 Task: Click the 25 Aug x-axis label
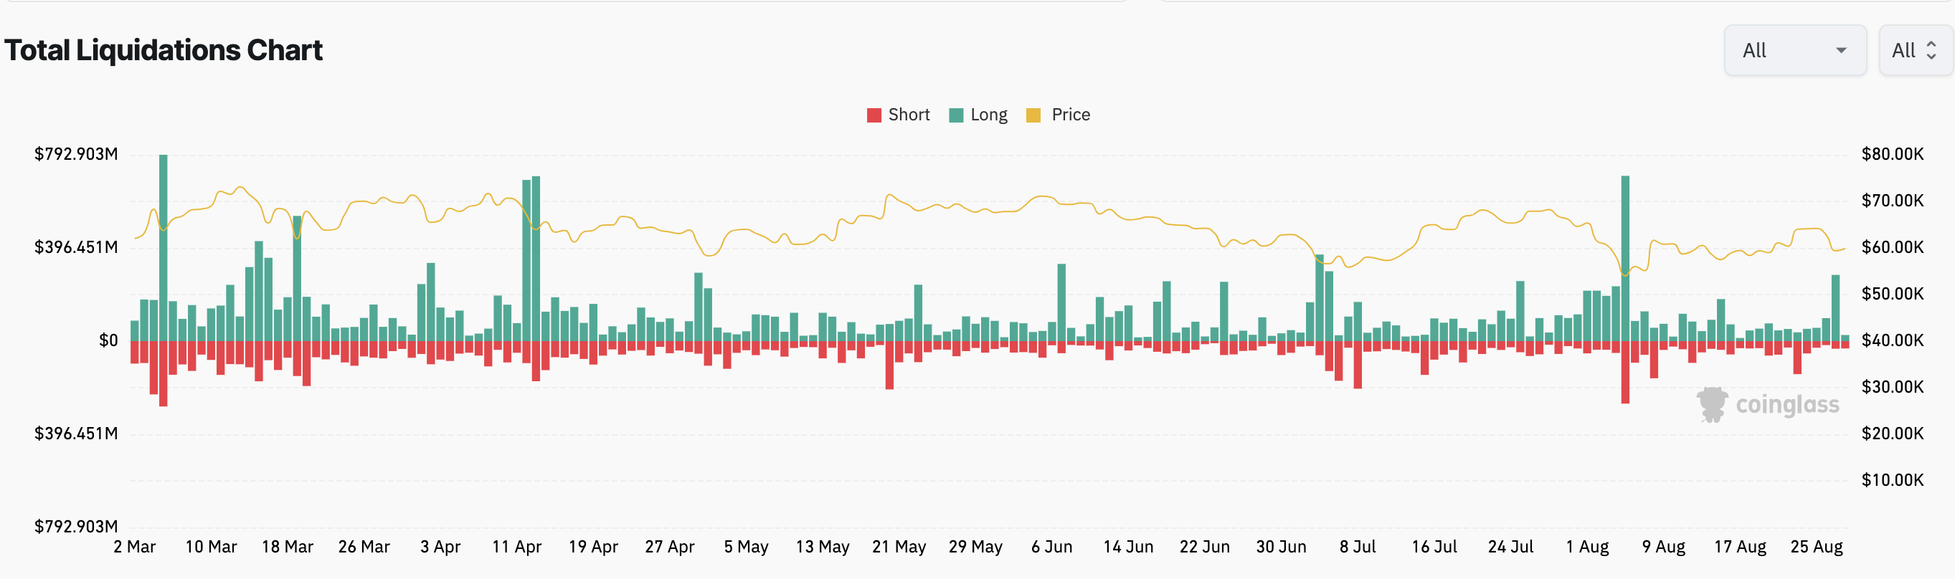tap(1816, 547)
